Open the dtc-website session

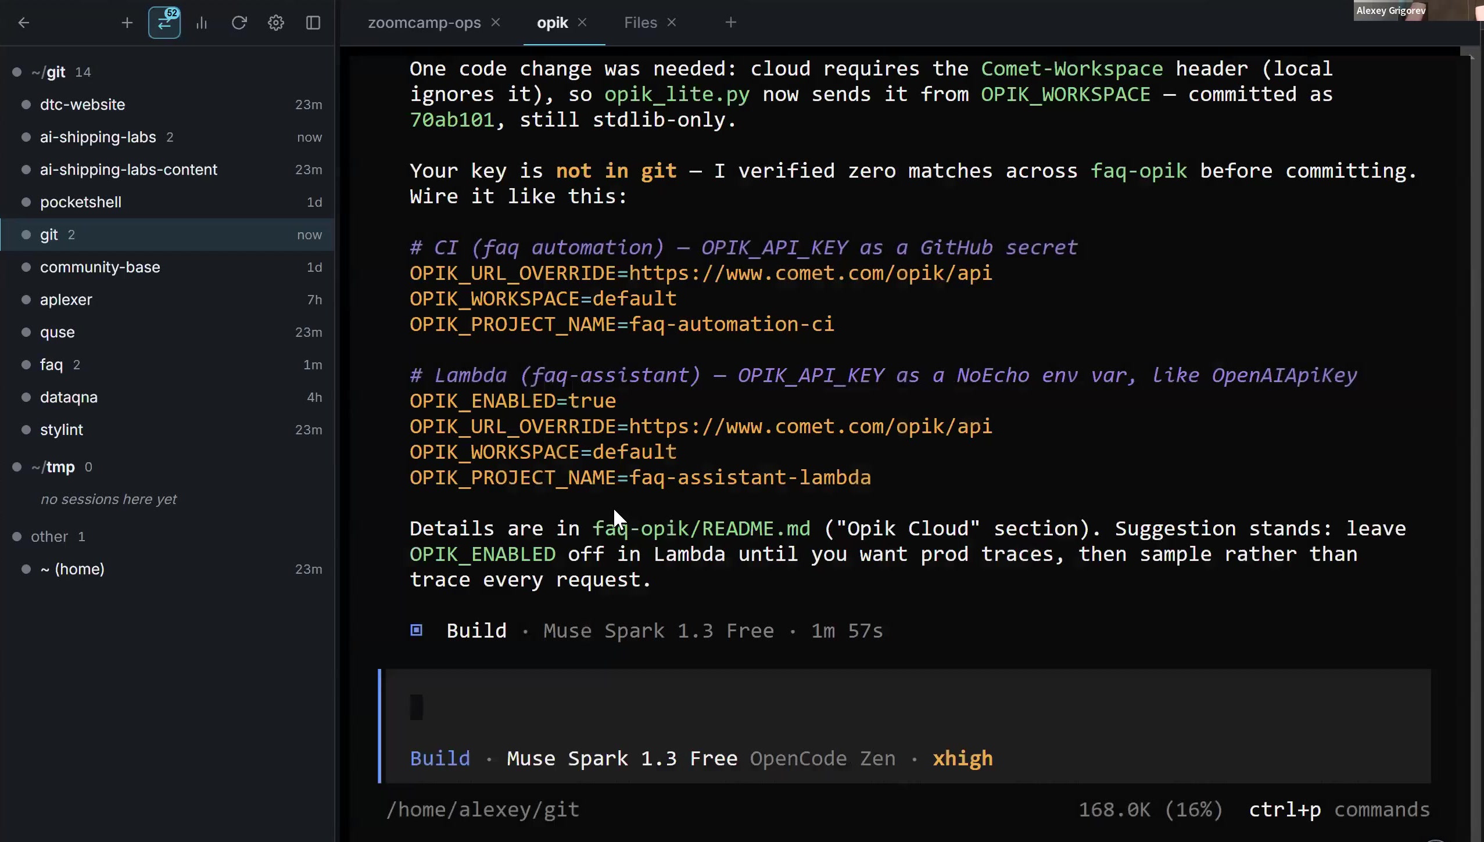pos(167,105)
